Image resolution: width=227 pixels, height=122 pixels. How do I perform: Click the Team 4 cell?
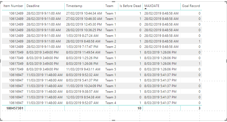(x=111, y=103)
